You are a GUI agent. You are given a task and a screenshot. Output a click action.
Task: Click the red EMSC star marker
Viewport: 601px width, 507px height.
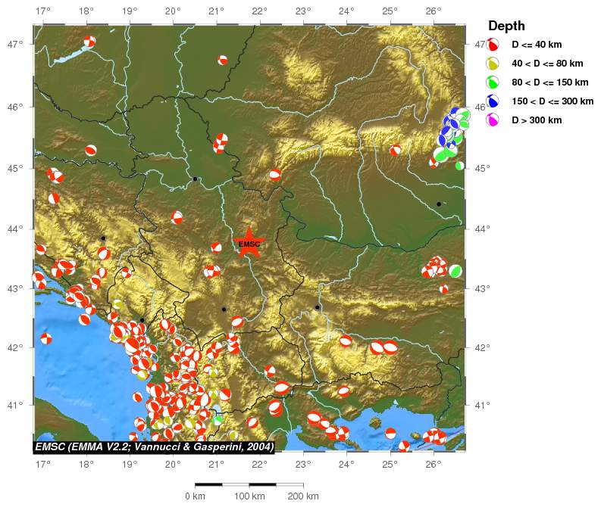249,244
